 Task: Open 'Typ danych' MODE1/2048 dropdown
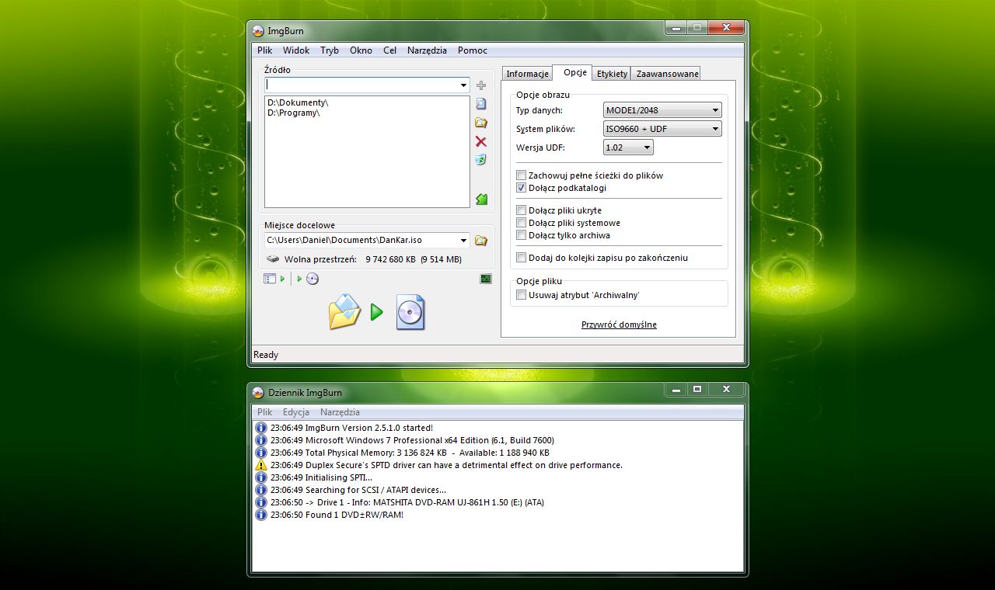662,110
